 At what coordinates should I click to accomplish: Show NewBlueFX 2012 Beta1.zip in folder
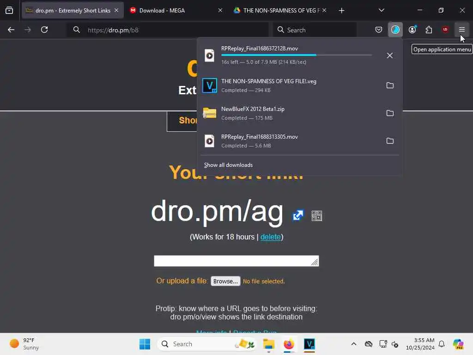(x=390, y=113)
